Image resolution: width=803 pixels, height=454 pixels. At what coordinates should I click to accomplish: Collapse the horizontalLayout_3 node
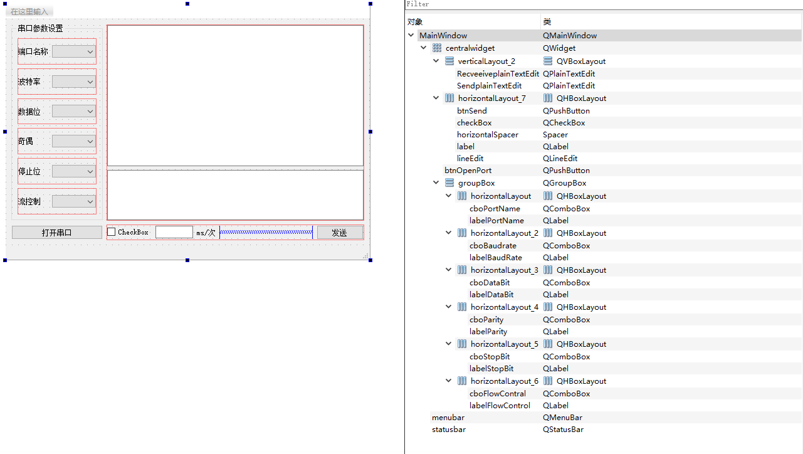click(x=449, y=270)
